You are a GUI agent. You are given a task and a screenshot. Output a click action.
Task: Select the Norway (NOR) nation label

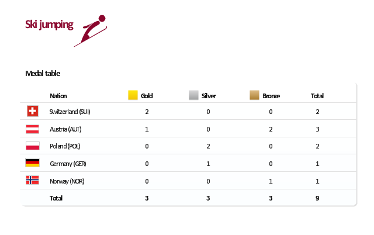[x=67, y=181]
